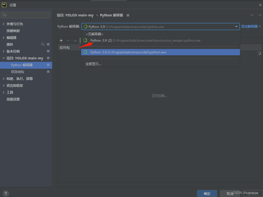The height and width of the screenshot is (197, 263).
Task: Click the PyCharm logo icon in title bar
Action: click(x=4, y=5)
